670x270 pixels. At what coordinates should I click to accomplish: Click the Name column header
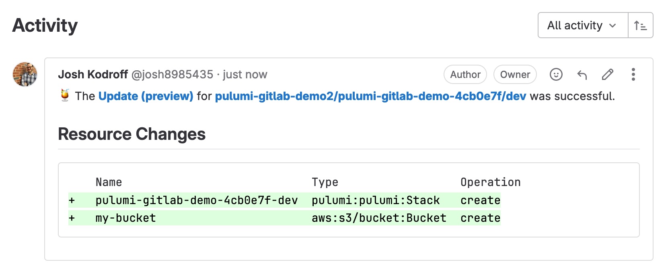(x=109, y=182)
